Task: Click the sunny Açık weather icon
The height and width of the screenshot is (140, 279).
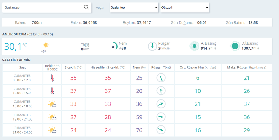Action: pyautogui.click(x=46, y=45)
